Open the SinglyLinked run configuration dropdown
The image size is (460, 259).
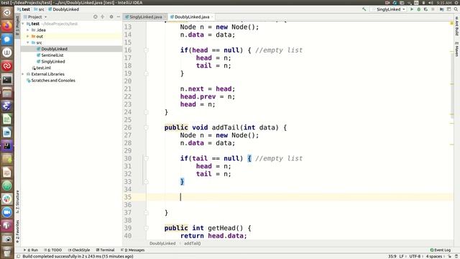(x=388, y=9)
